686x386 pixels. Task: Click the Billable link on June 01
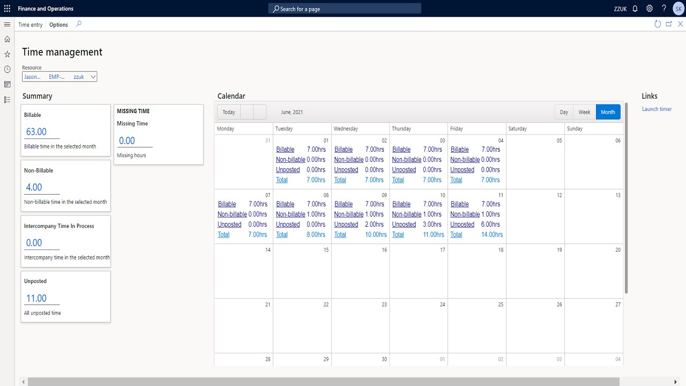tap(285, 150)
